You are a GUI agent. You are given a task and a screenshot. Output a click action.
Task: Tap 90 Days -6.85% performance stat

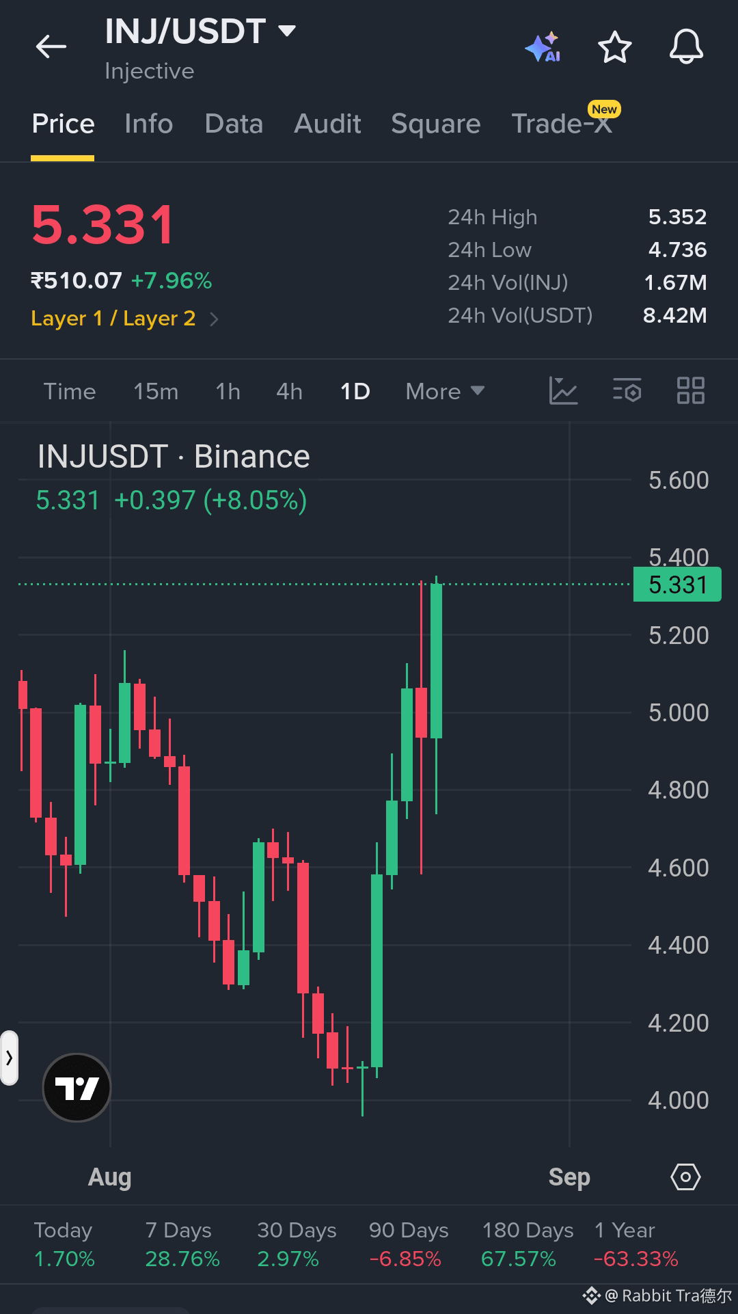coord(409,1244)
